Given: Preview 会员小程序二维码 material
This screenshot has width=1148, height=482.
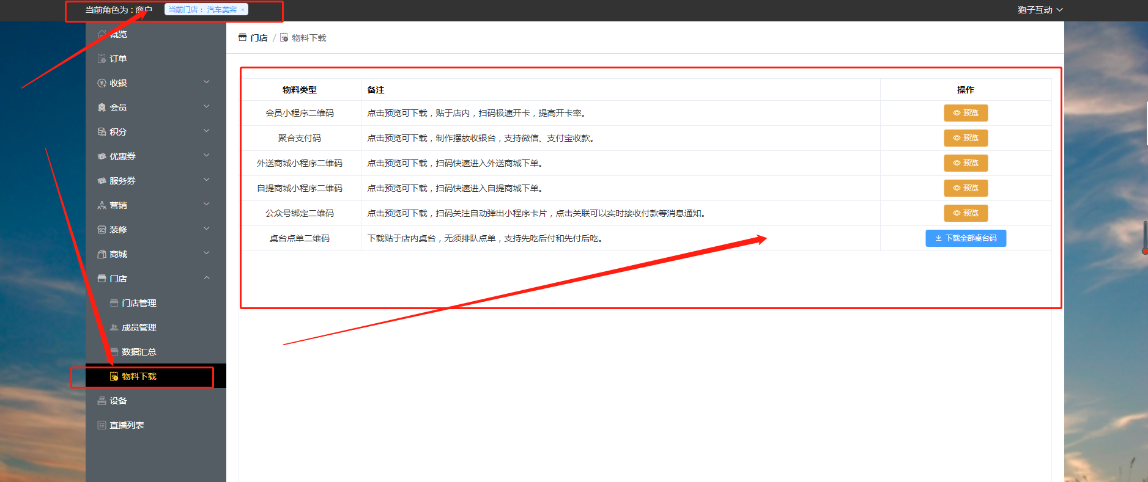Looking at the screenshot, I should pyautogui.click(x=966, y=113).
